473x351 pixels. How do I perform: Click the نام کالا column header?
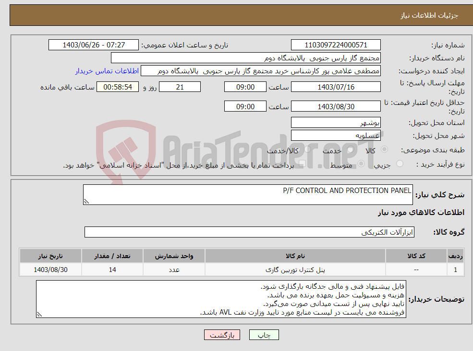click(x=295, y=256)
